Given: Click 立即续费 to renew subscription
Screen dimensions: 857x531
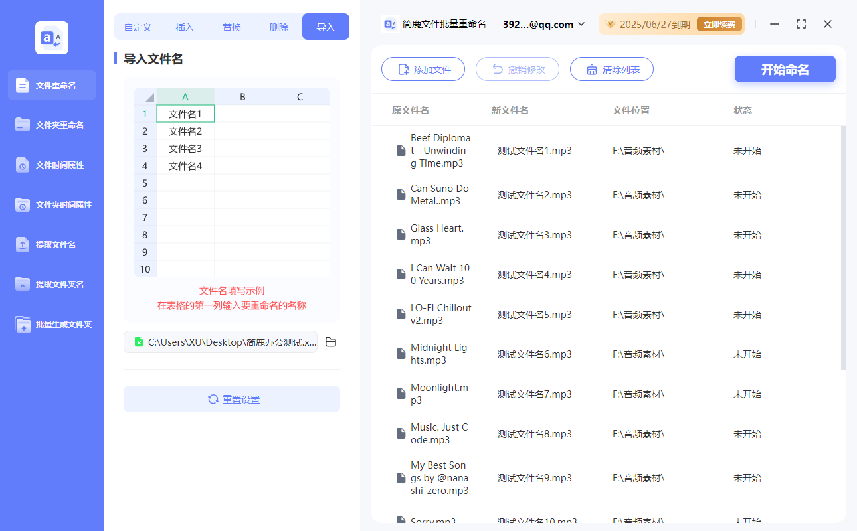Looking at the screenshot, I should [721, 23].
